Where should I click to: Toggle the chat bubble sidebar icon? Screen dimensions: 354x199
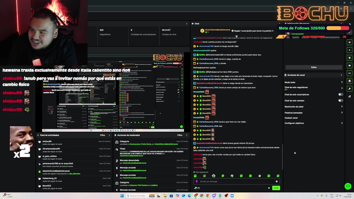pyautogui.click(x=350, y=66)
